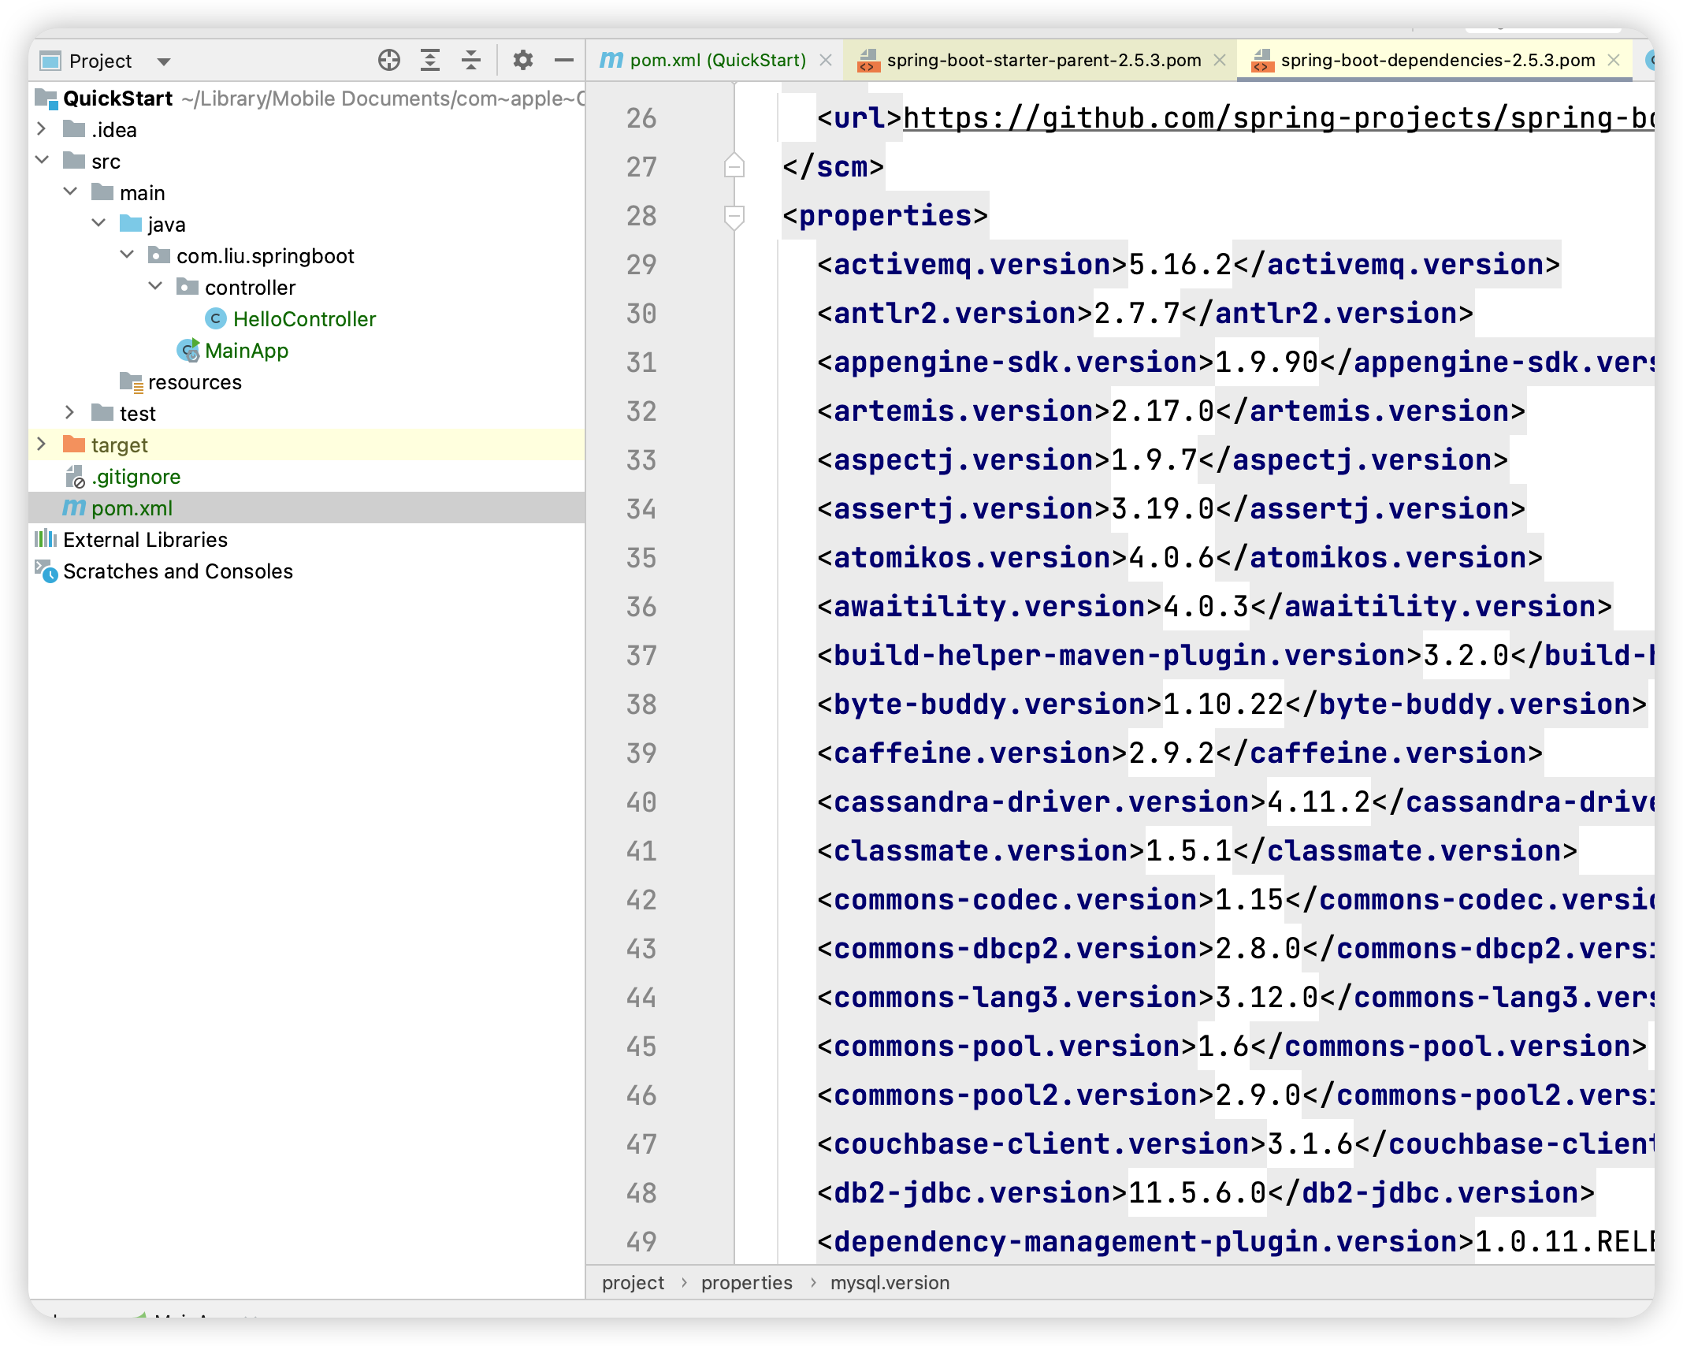This screenshot has height=1346, width=1683.
Task: Click breadcrumb 'project'
Action: pos(633,1283)
